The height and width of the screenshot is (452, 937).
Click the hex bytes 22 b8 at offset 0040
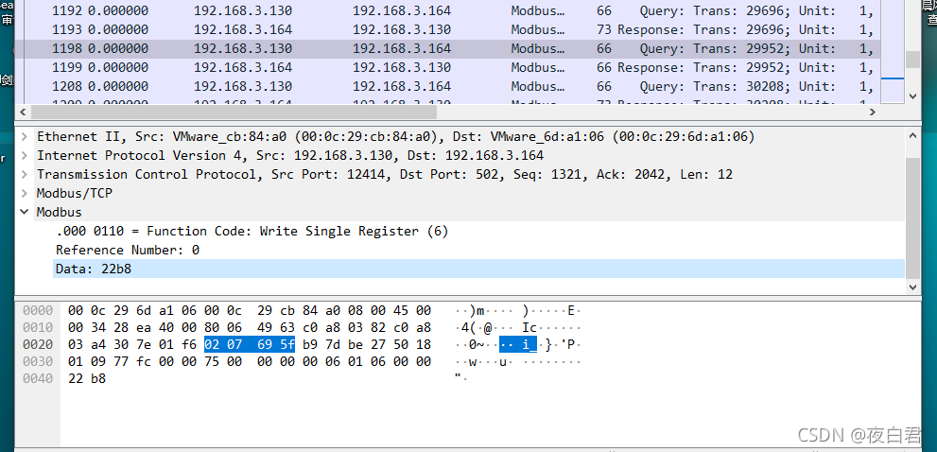click(x=87, y=378)
